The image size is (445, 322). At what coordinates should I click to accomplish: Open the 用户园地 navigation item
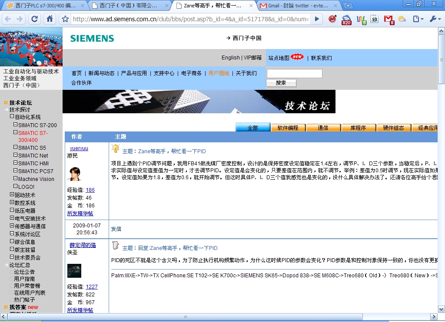point(219,73)
